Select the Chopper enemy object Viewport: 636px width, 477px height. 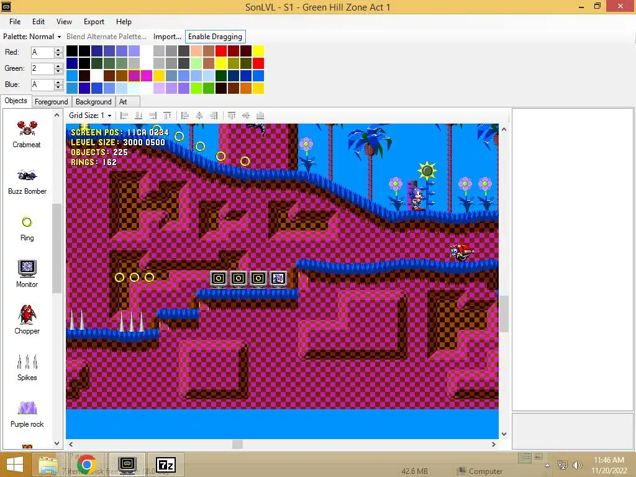click(27, 320)
